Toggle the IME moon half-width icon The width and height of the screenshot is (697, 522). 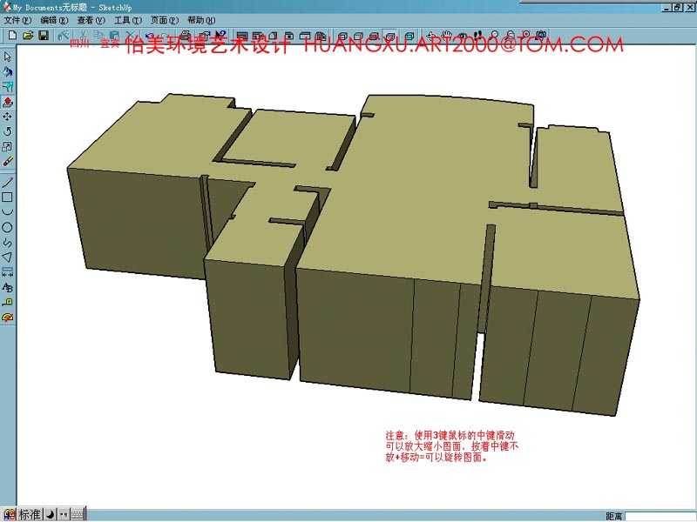[51, 514]
